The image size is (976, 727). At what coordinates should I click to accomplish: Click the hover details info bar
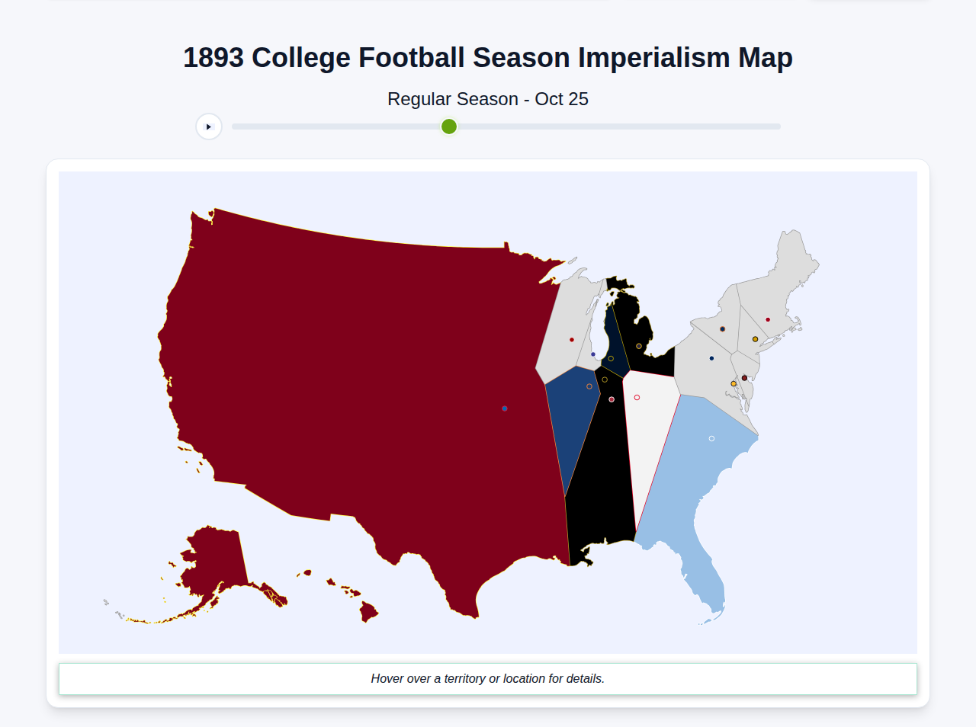pos(488,678)
